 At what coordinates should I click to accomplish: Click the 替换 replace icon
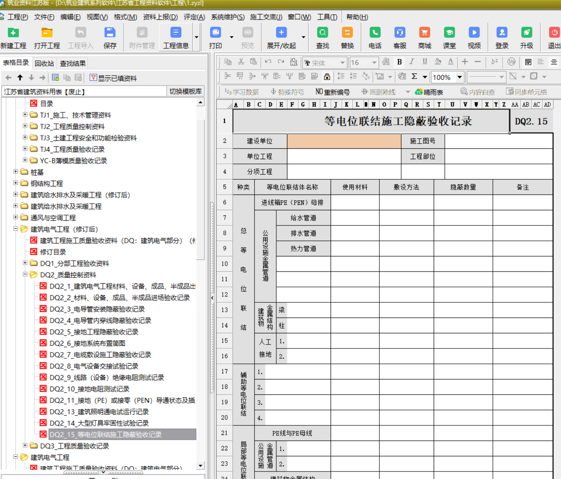point(347,38)
